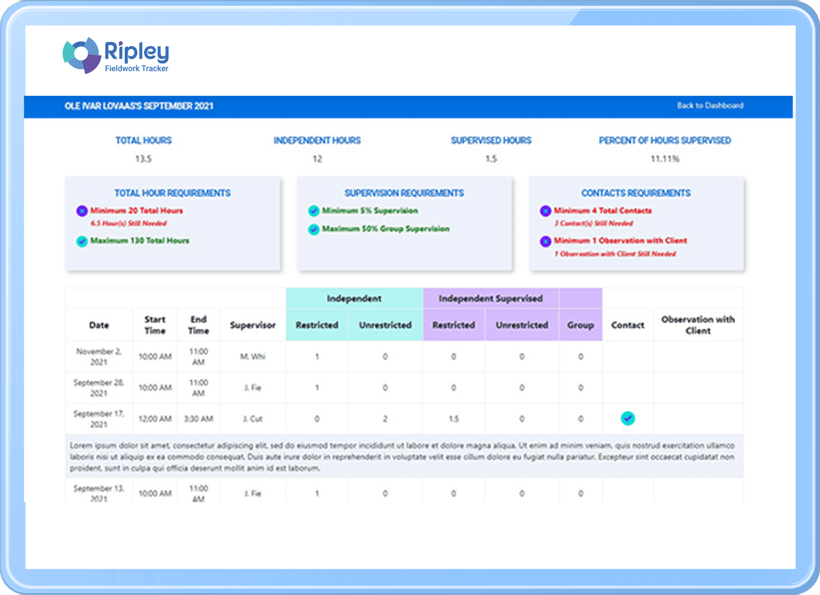The height and width of the screenshot is (595, 820).
Task: Click the 6.5 Hour(s) Still Needed text
Action: point(129,223)
